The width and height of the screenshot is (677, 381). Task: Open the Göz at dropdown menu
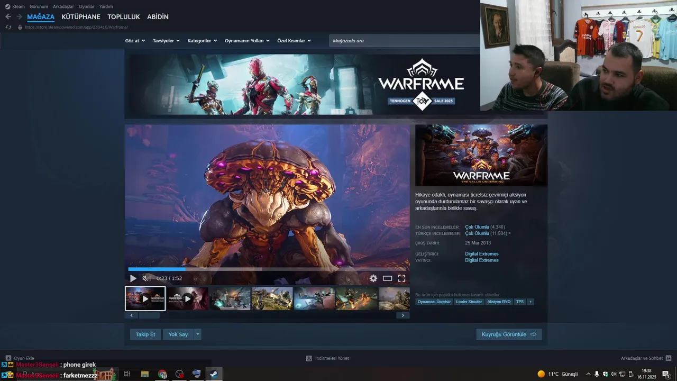(x=135, y=41)
